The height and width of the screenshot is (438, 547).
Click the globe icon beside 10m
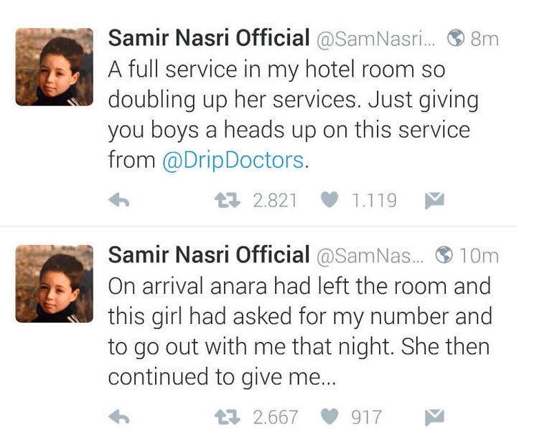[445, 254]
